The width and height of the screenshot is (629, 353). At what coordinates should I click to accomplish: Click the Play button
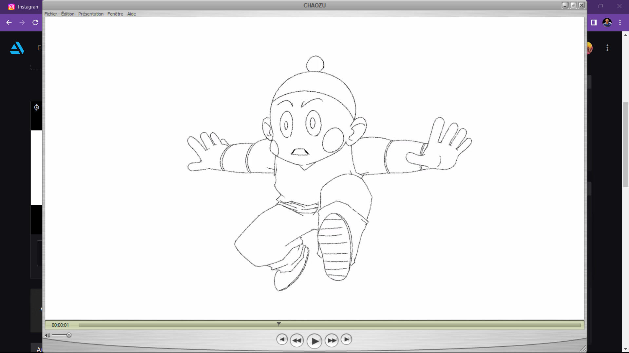coord(314,341)
